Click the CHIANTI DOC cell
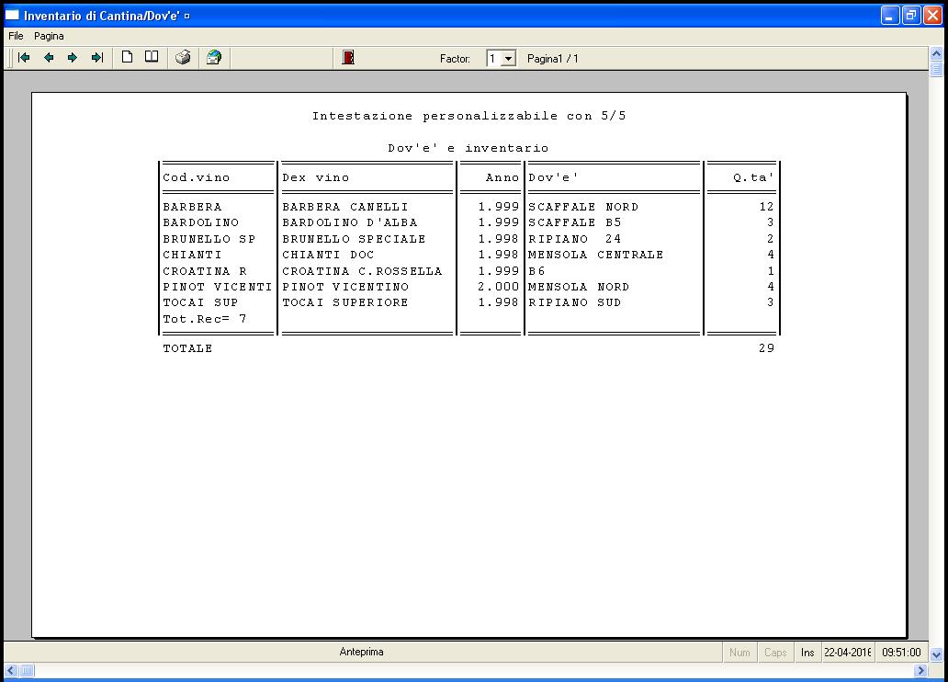948x682 pixels. coord(328,255)
